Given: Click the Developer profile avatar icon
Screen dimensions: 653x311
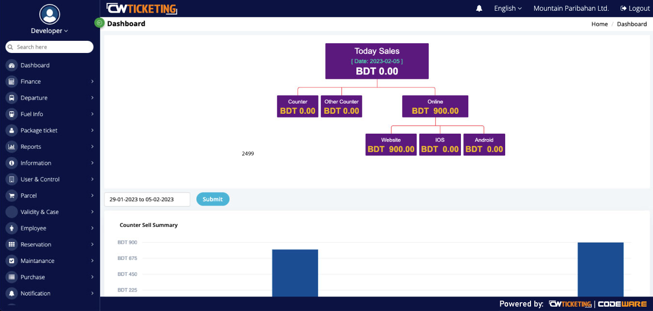Looking at the screenshot, I should [x=49, y=15].
